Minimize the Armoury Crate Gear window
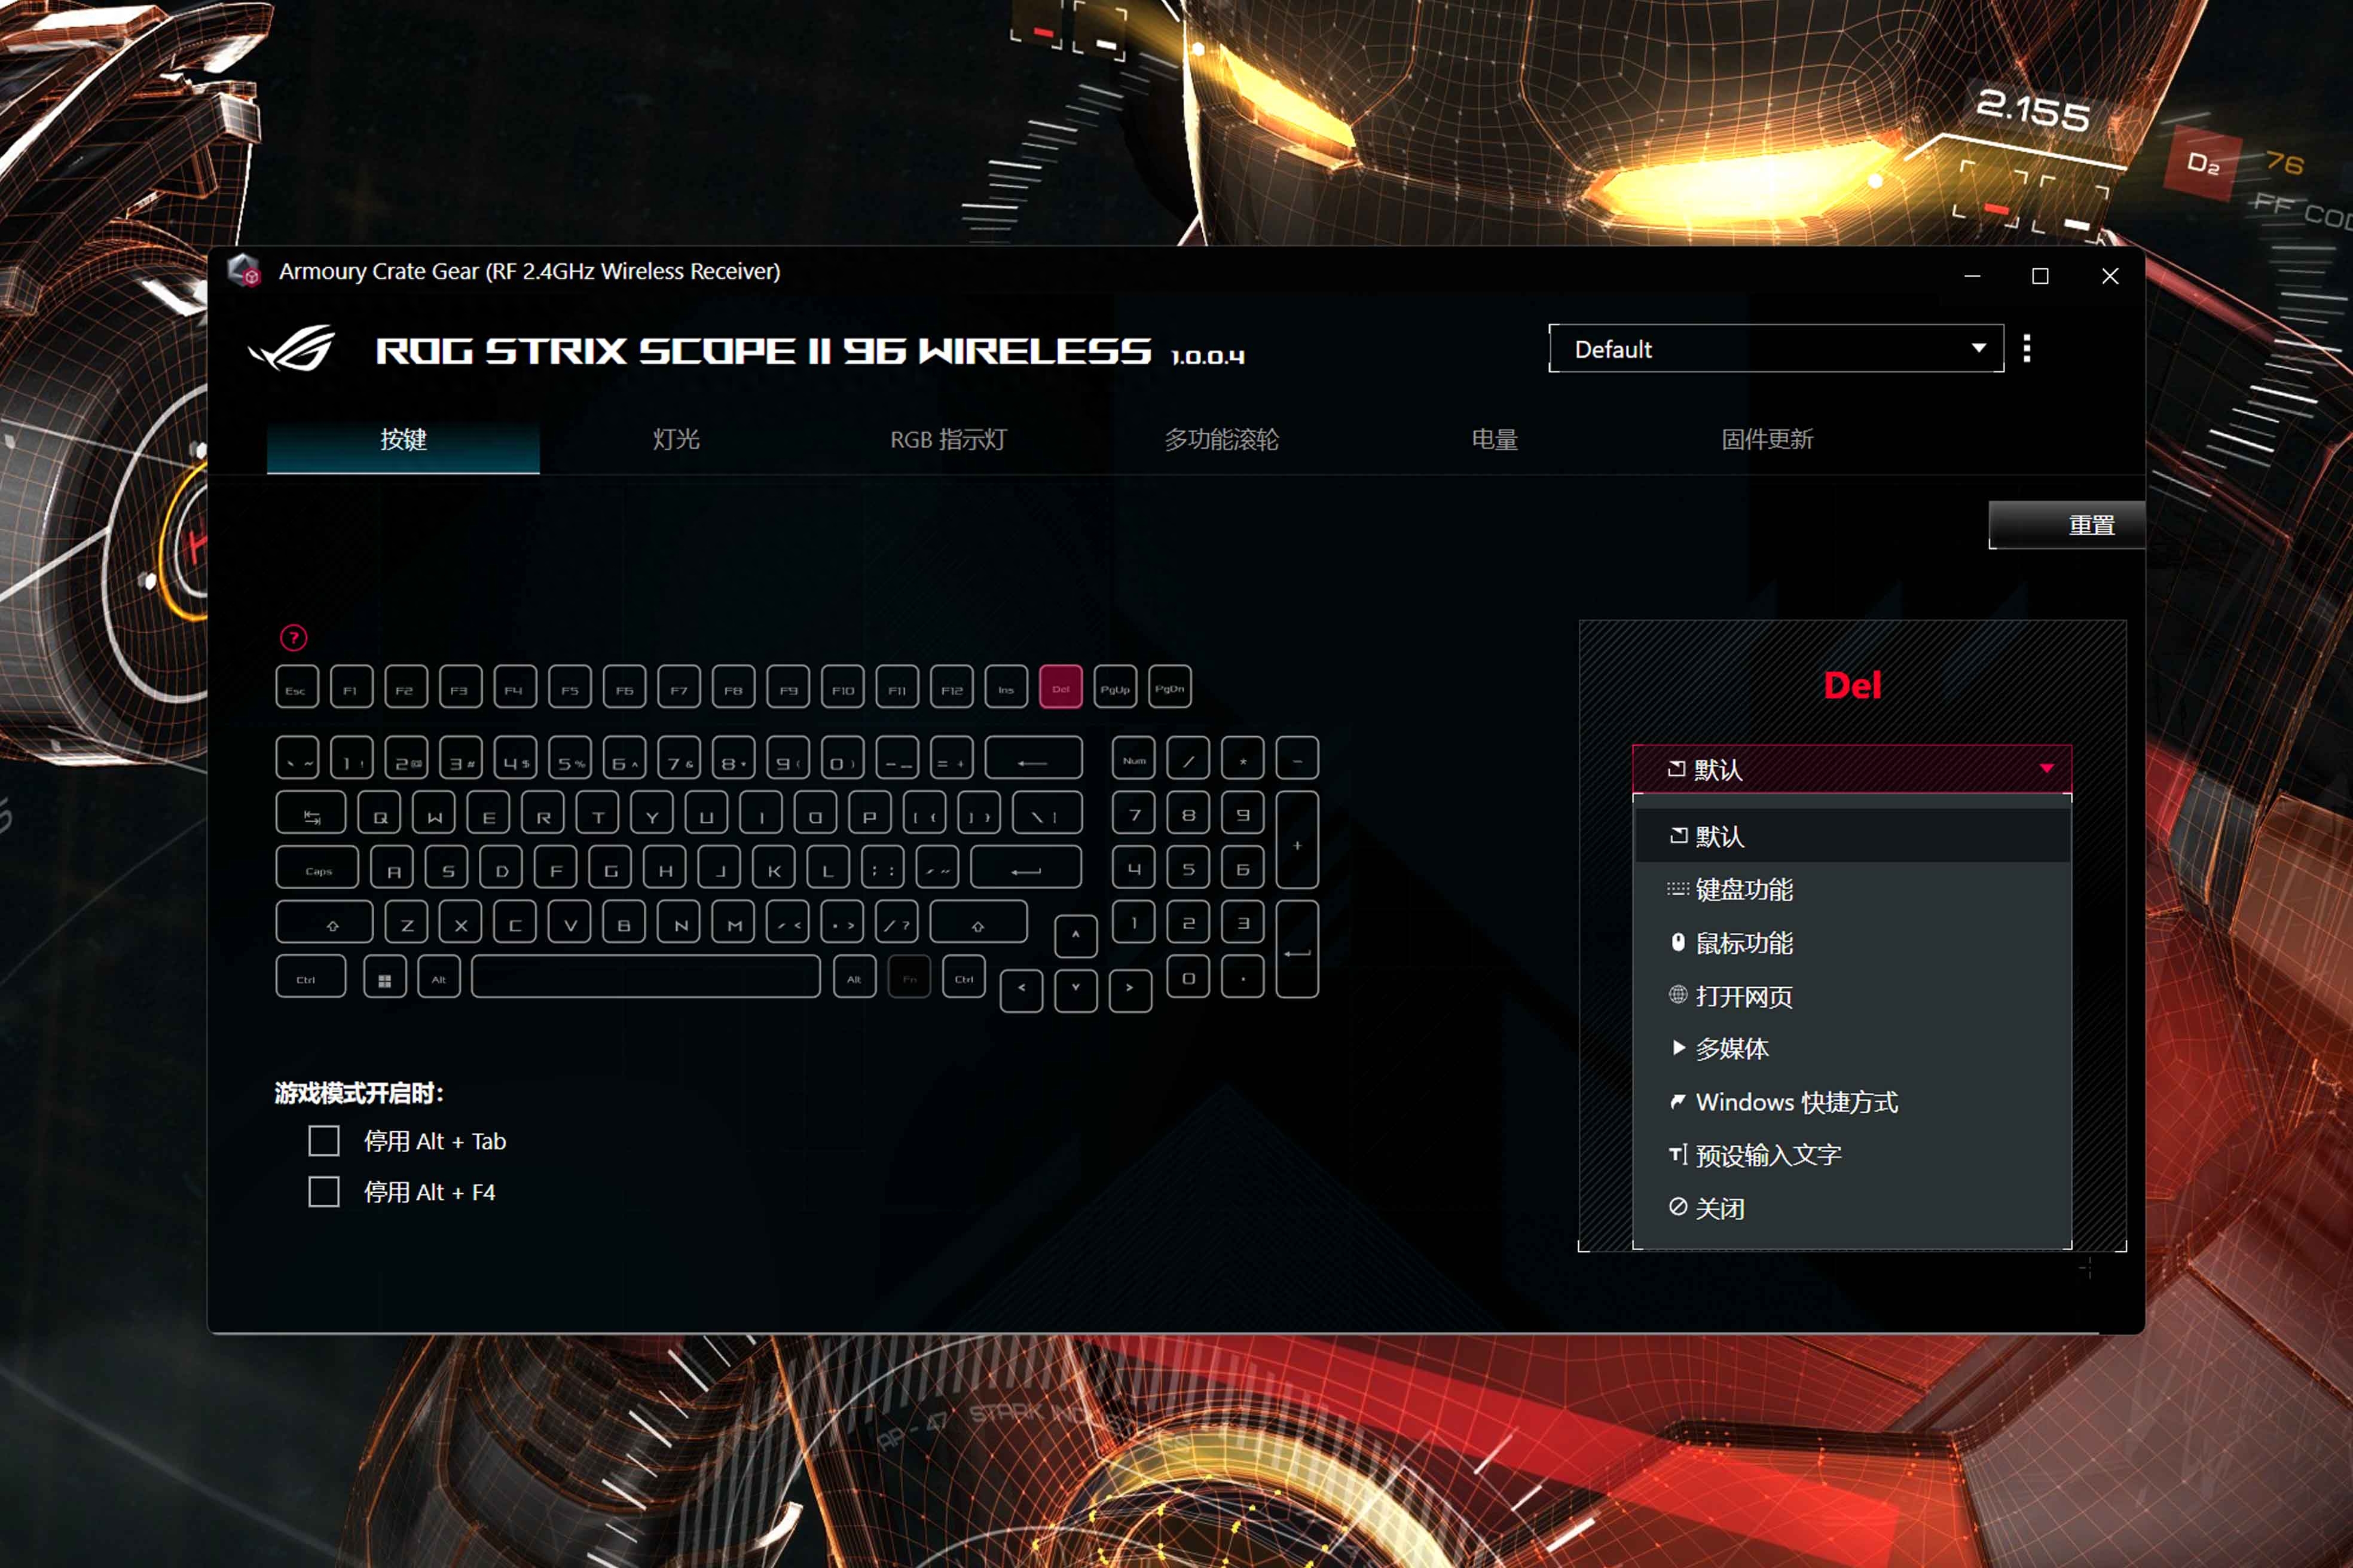 1972,276
